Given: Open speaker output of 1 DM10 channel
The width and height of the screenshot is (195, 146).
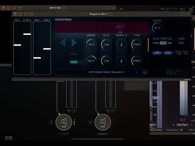Looking at the screenshot, I should [x=64, y=122].
